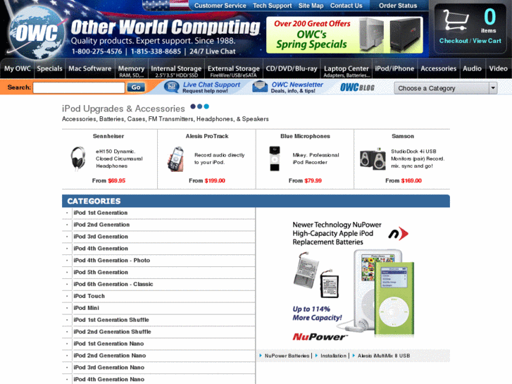Open Live Chat Support link

click(x=211, y=85)
